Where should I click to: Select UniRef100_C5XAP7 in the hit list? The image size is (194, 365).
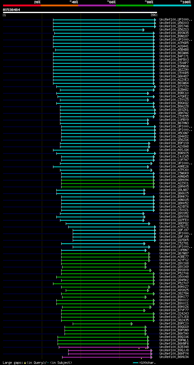(174, 63)
